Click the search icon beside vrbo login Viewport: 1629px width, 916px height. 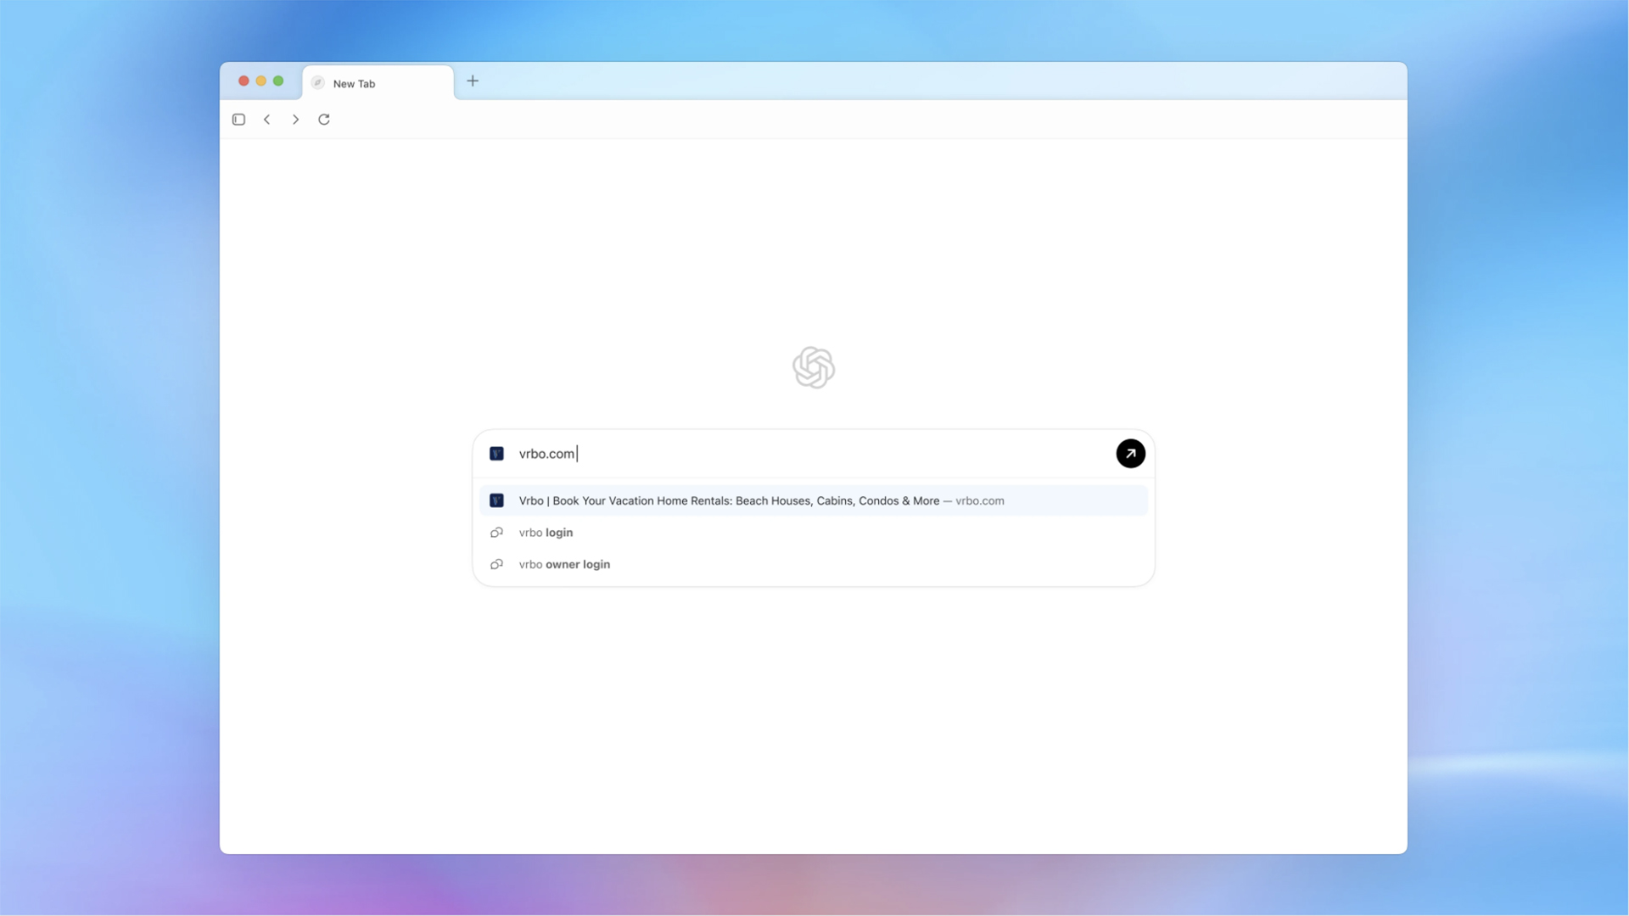(497, 533)
